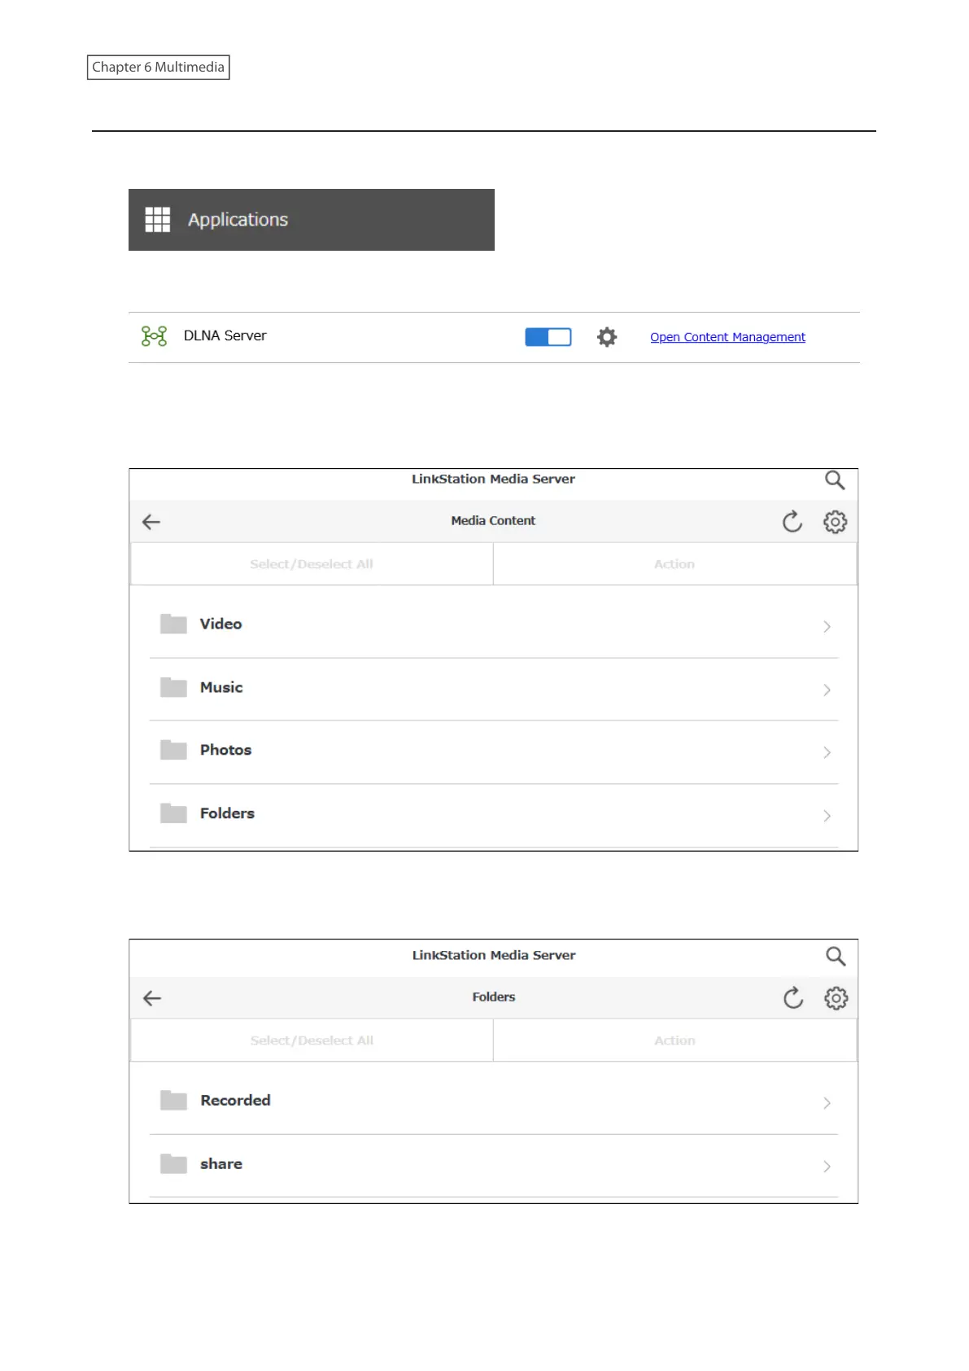Click Select/Deselect All in Media Content
This screenshot has height=1371, width=969.
pos(312,564)
